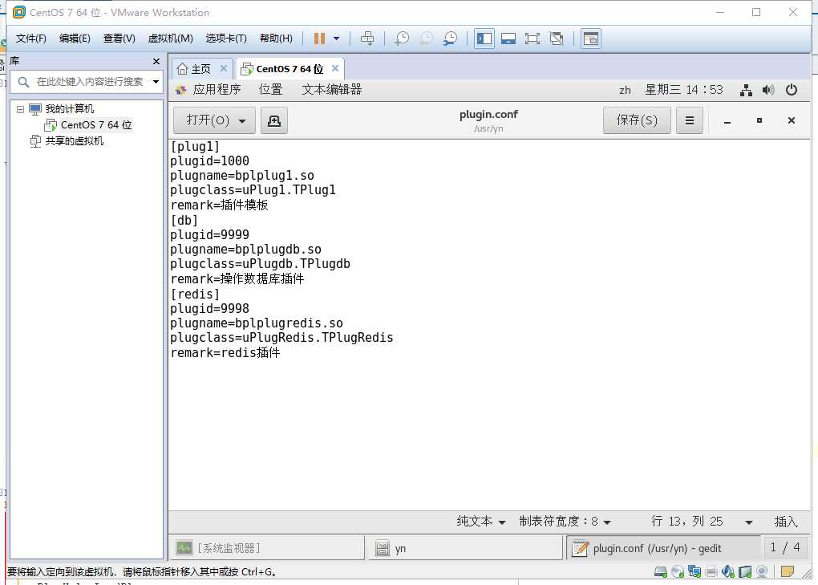Collapse the 我的计算机 tree node
Screen dimensions: 818x585
point(20,109)
